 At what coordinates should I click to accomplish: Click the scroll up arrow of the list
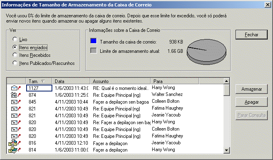[226, 81]
